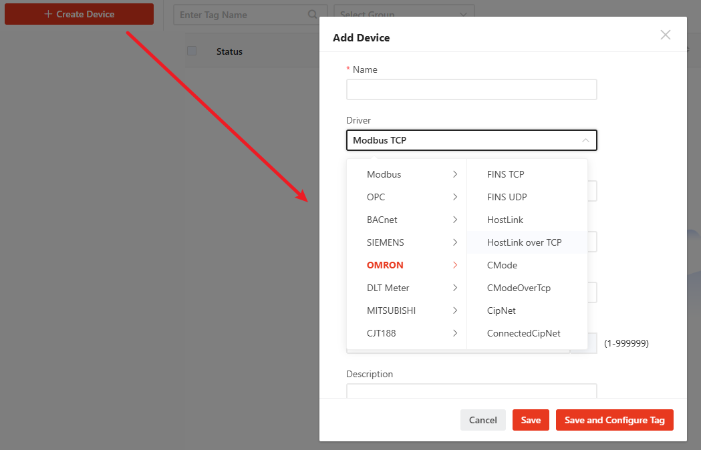Select the ConnectedCipNet driver
This screenshot has width=701, height=450.
[x=524, y=333]
